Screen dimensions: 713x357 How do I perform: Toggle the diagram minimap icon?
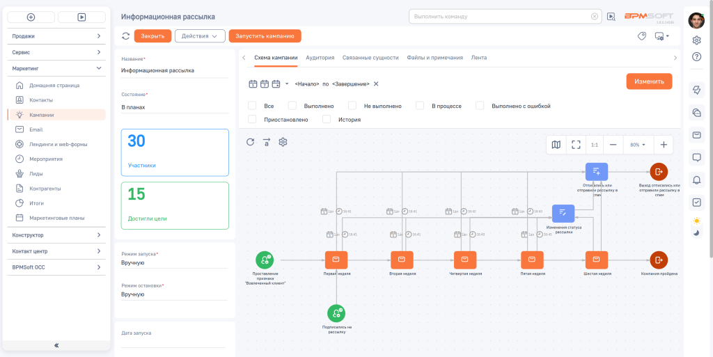(x=556, y=145)
